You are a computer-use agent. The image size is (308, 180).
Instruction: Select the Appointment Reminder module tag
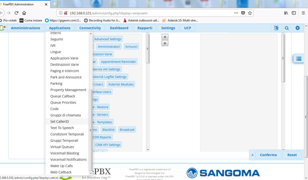tap(119, 62)
